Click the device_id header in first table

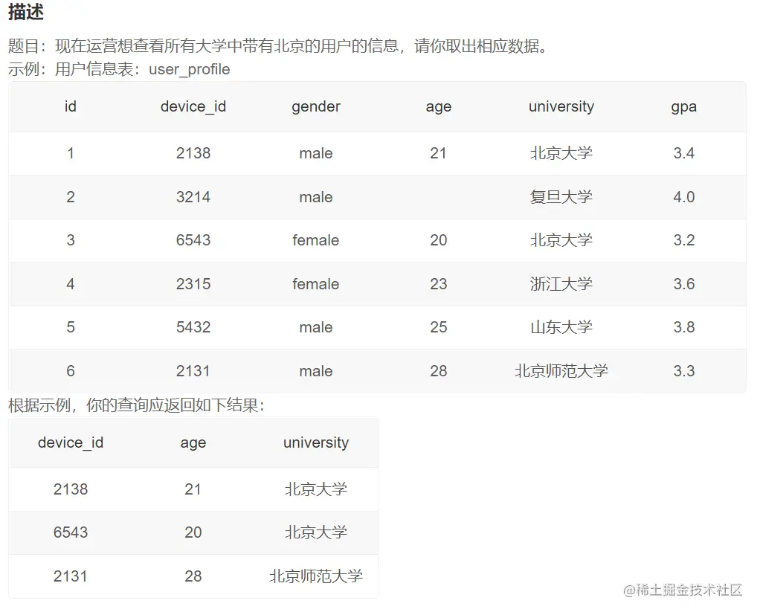193,106
